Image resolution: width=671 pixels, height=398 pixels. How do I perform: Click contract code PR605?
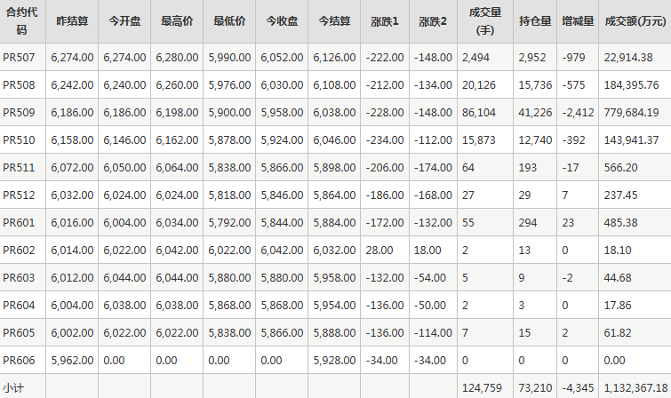19,332
